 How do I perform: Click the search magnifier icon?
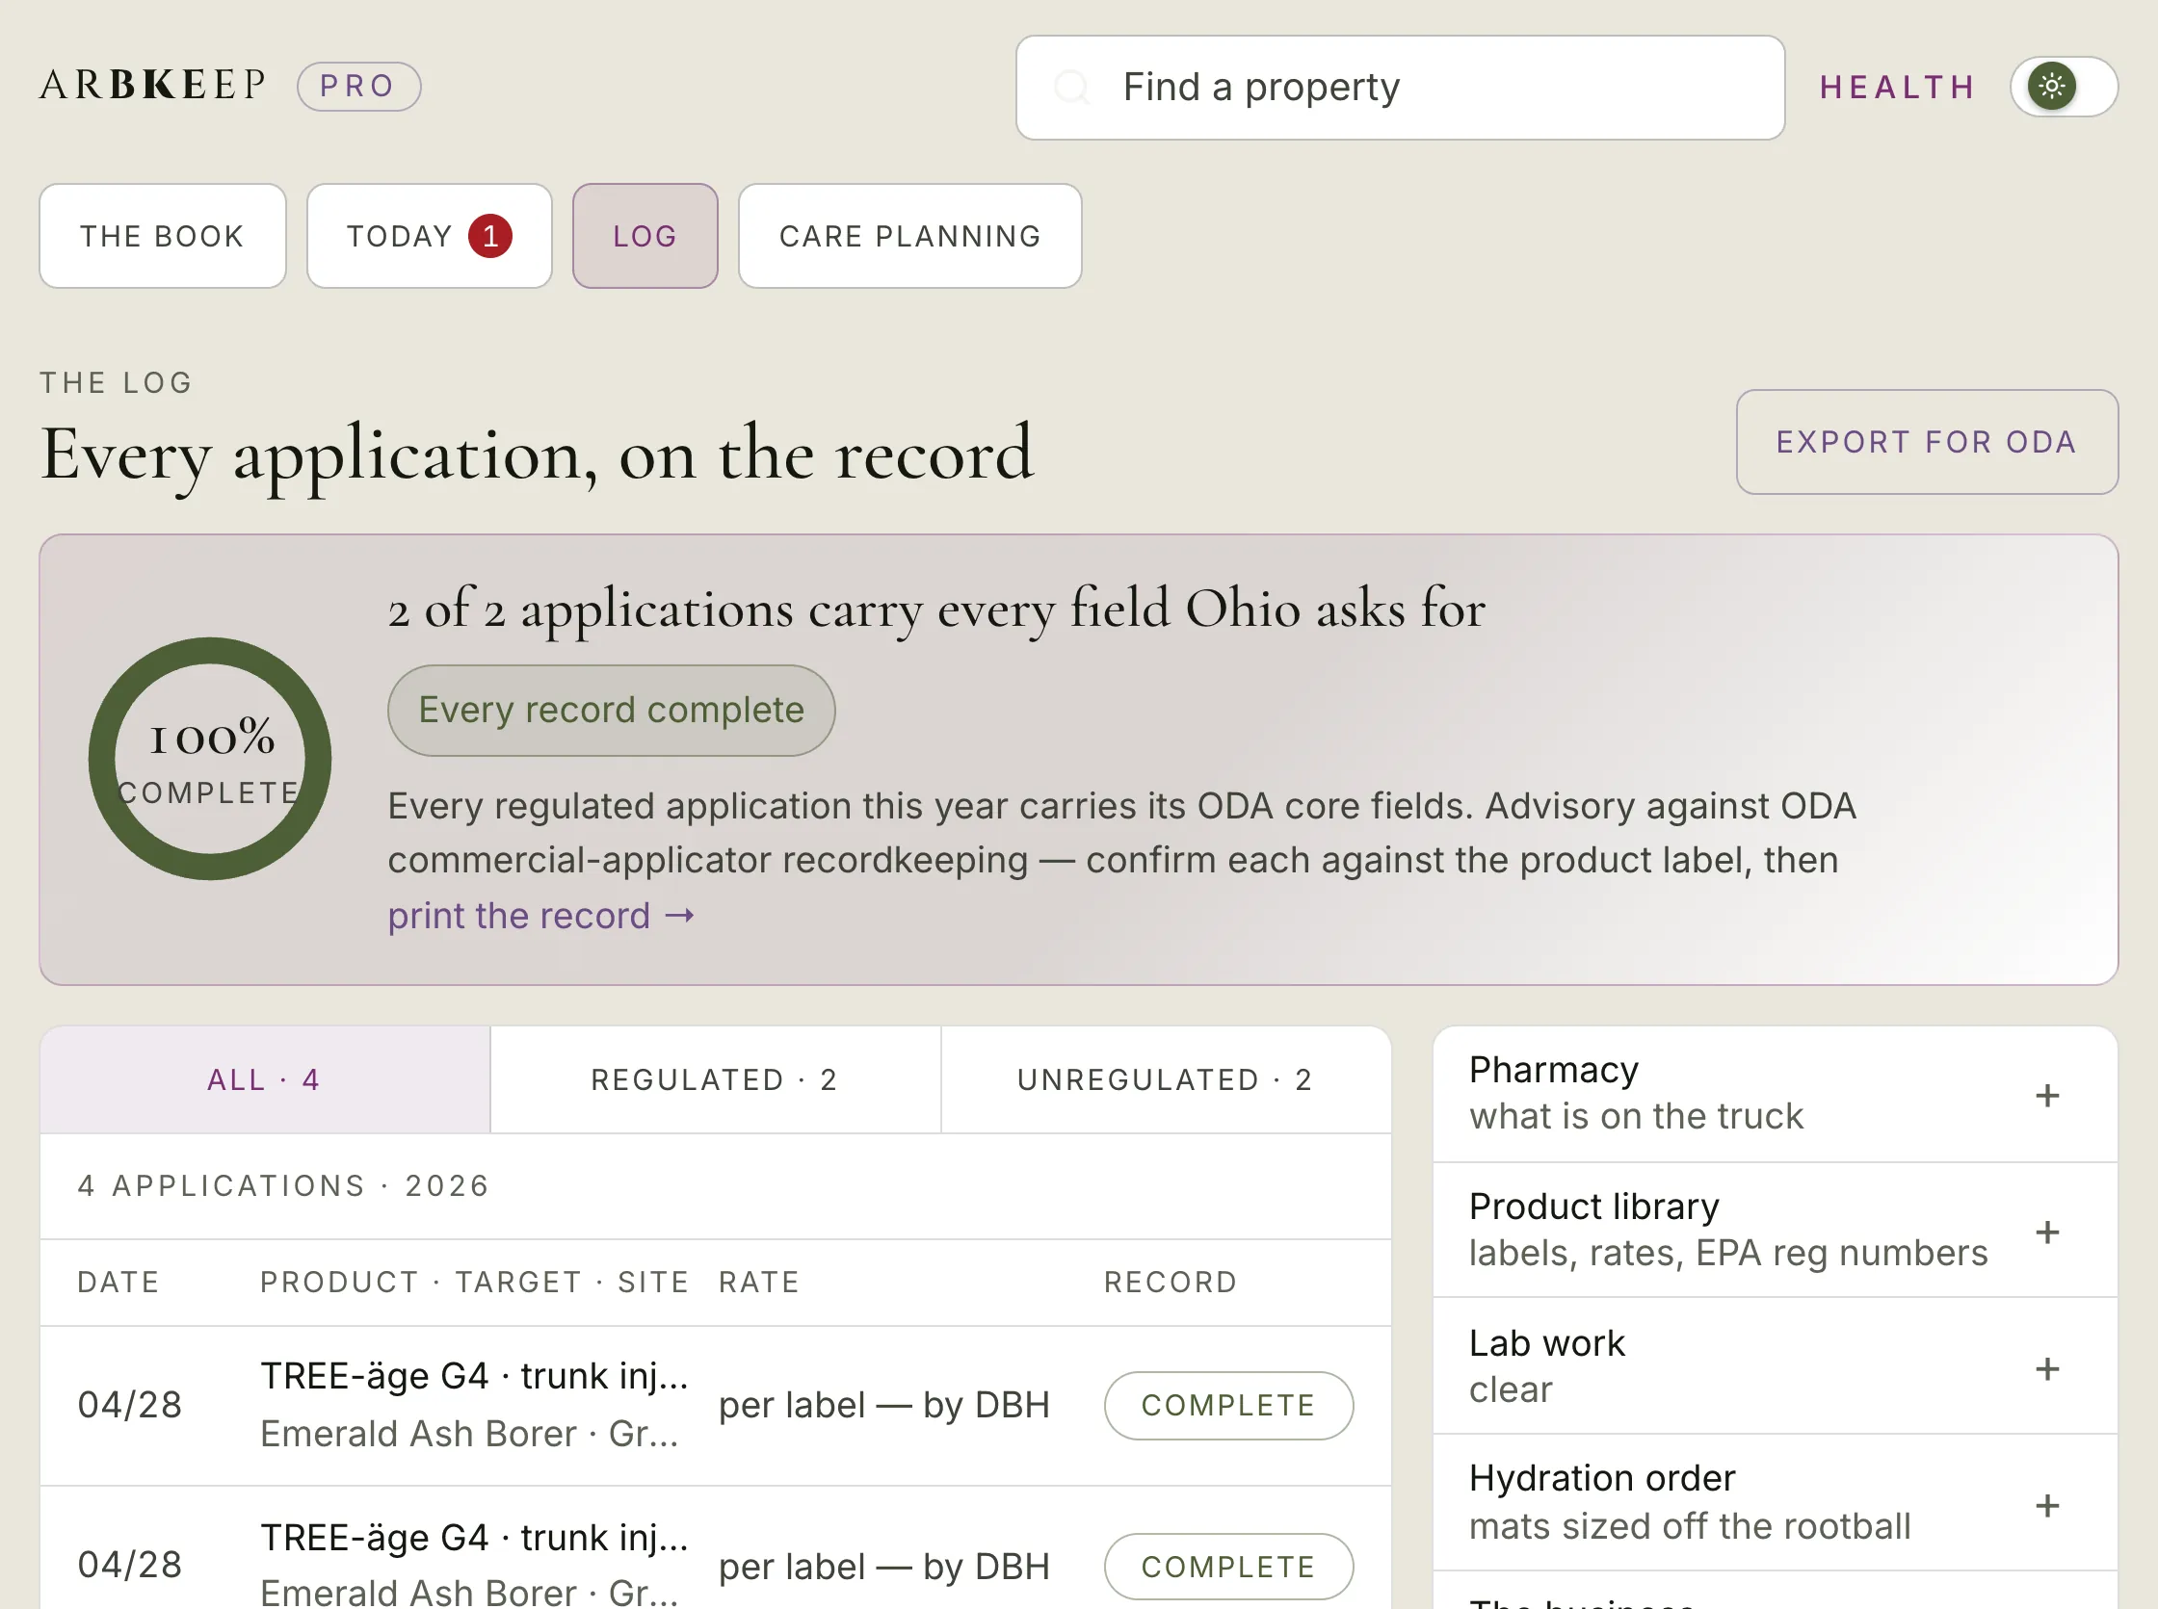tap(1071, 87)
